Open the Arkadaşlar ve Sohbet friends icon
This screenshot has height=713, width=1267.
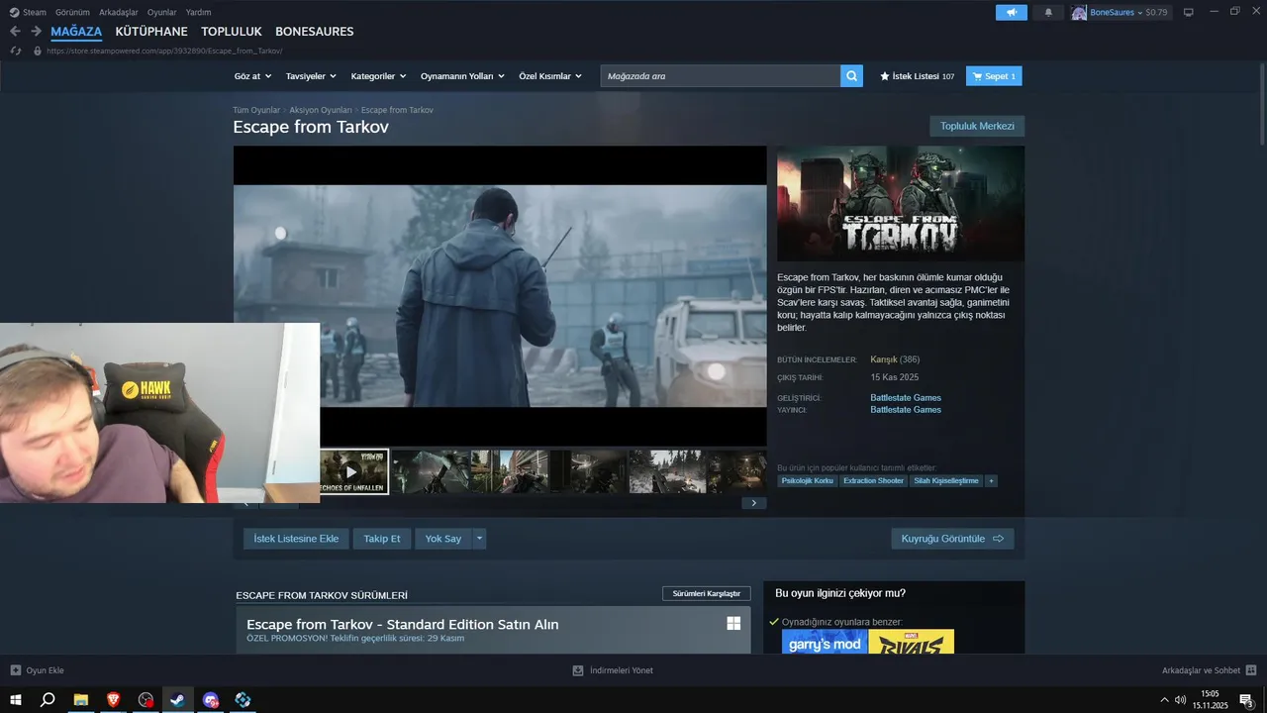(1251, 670)
